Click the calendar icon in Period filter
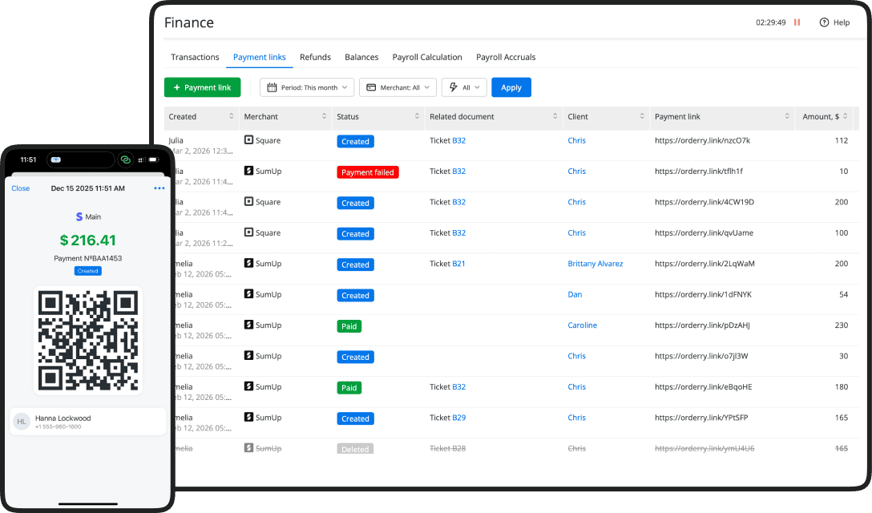The width and height of the screenshot is (872, 513). tap(272, 87)
